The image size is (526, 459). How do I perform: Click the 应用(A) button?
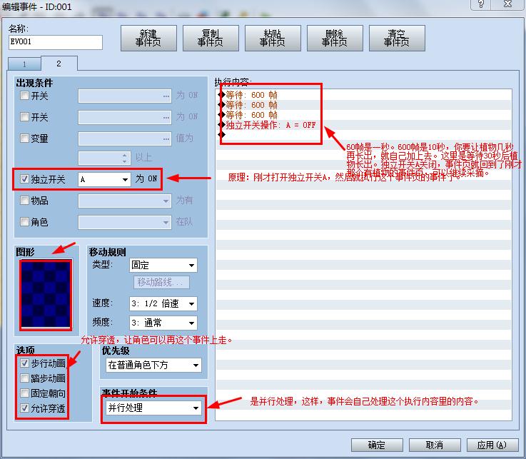click(492, 445)
